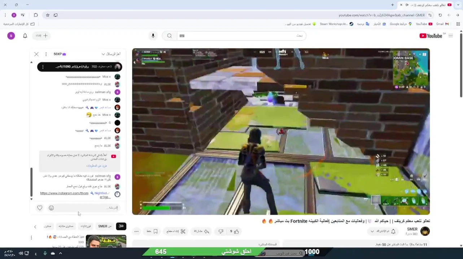463x259 pixels.
Task: Open the Gmail bookmark
Action: tap(442, 24)
